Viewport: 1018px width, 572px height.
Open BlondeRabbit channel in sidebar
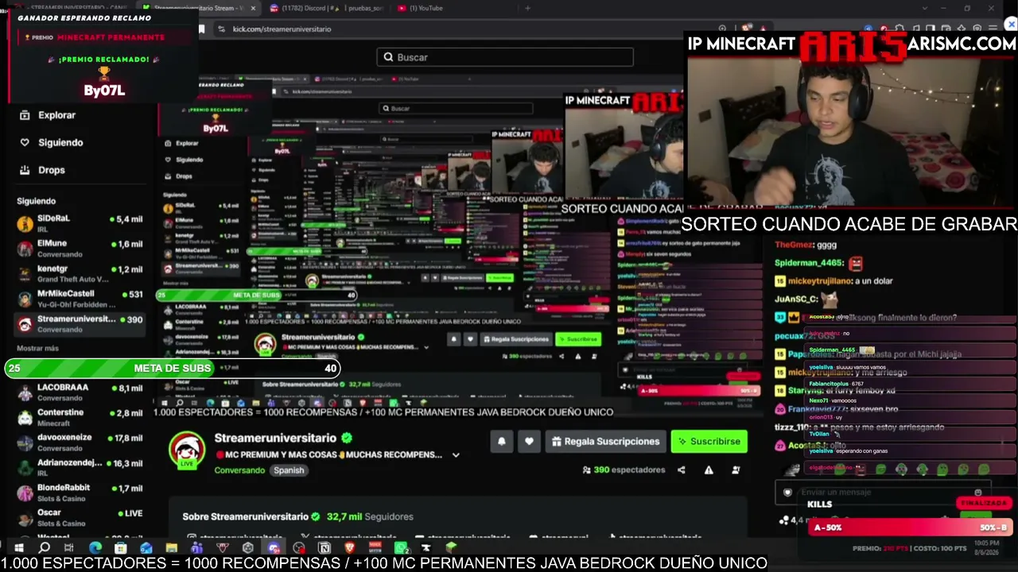pos(80,493)
